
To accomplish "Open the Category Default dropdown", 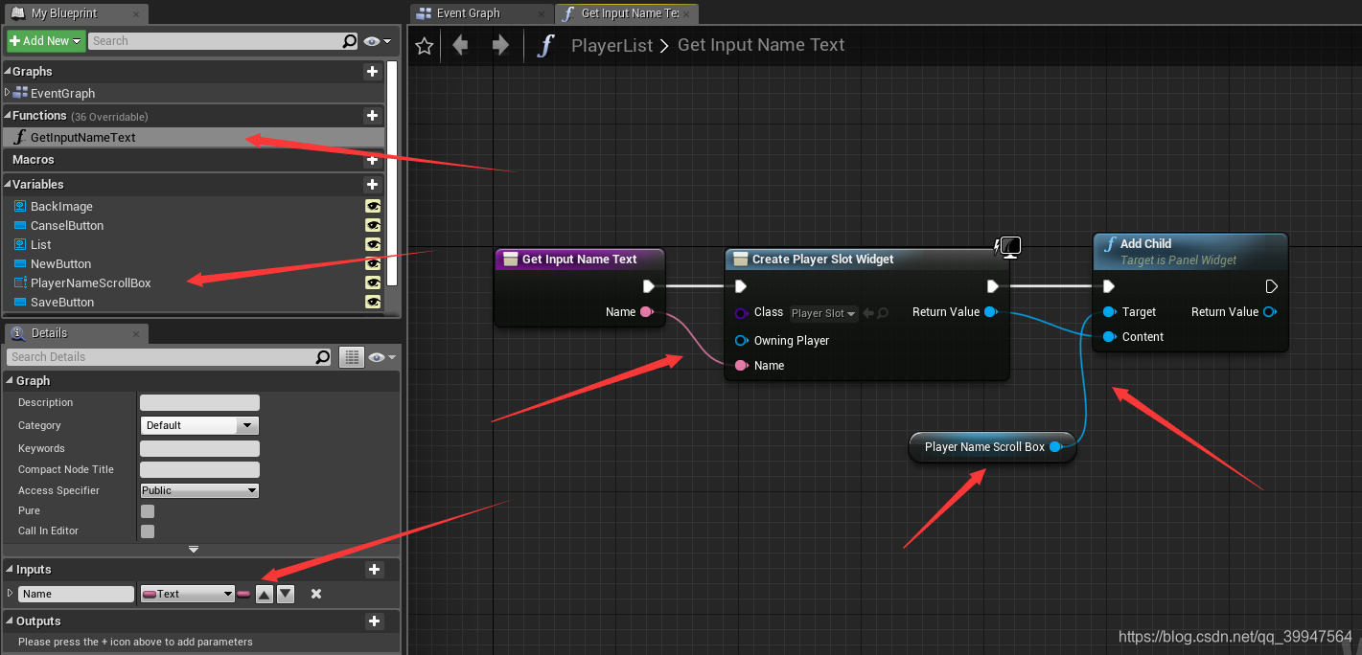I will coord(199,425).
